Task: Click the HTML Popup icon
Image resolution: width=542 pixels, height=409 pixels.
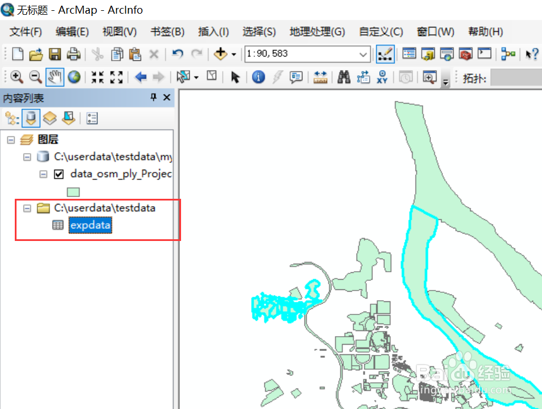Action: [x=296, y=77]
